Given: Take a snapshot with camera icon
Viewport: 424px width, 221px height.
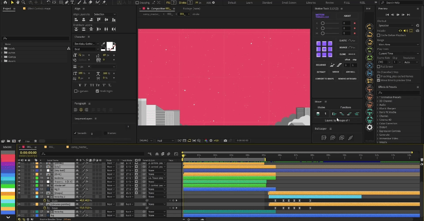Looking at the screenshot, I should [x=225, y=140].
